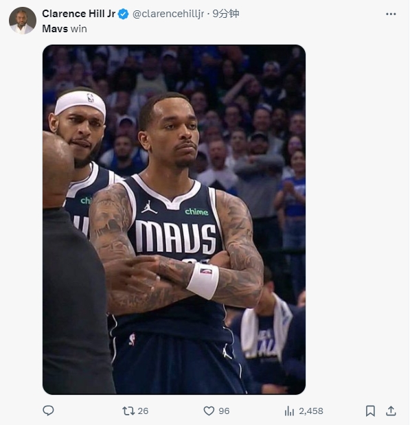Screen dimensions: 410x425
Task: Open the Mavs player photo
Action: (174, 220)
